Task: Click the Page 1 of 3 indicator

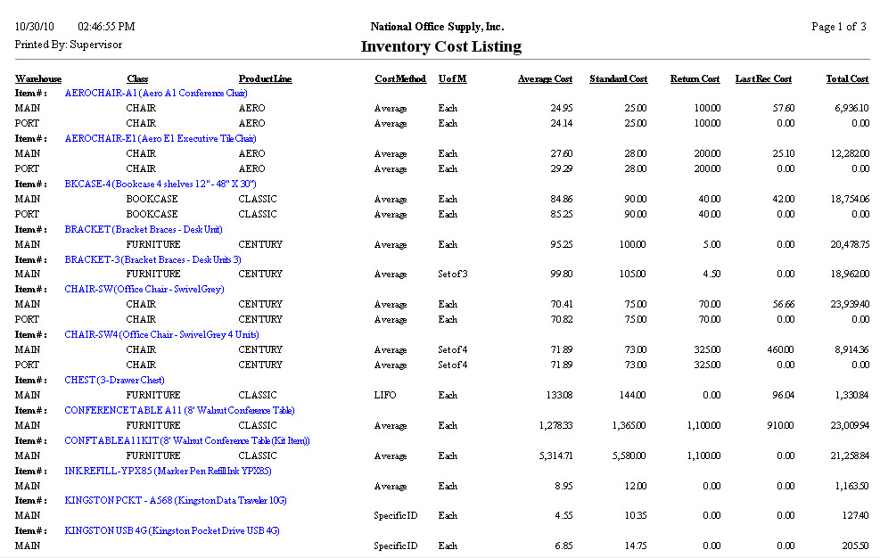Action: point(838,25)
